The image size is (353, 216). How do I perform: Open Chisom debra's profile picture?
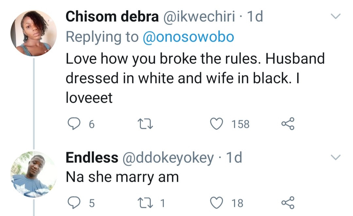pos(34,33)
